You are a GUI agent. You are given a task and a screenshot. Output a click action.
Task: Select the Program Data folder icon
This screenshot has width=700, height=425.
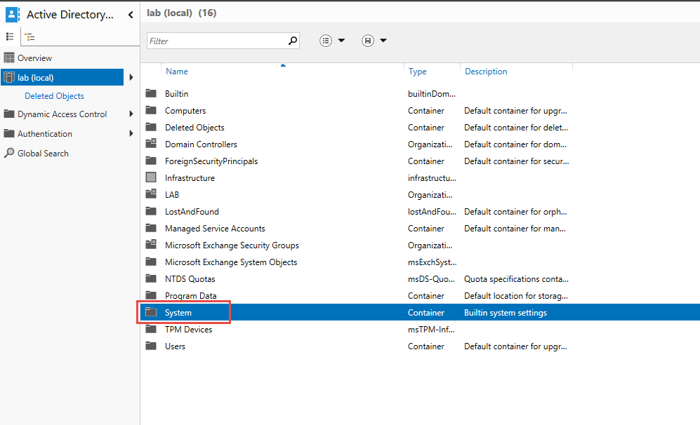click(151, 295)
